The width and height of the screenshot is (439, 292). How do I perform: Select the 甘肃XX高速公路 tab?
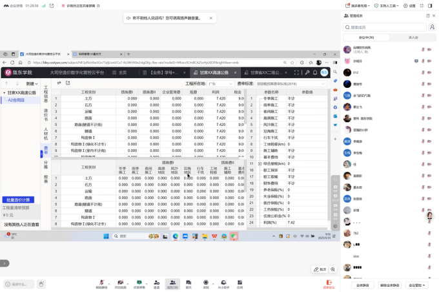click(x=214, y=73)
